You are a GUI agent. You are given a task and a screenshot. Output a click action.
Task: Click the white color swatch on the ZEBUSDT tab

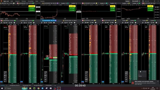coord(14,3)
